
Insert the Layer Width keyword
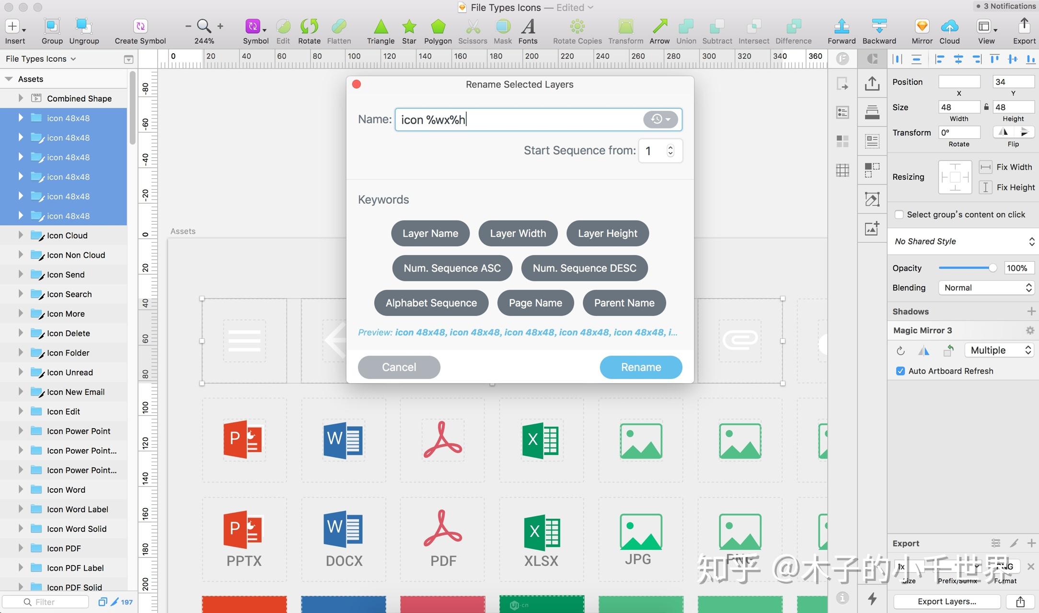tap(518, 233)
